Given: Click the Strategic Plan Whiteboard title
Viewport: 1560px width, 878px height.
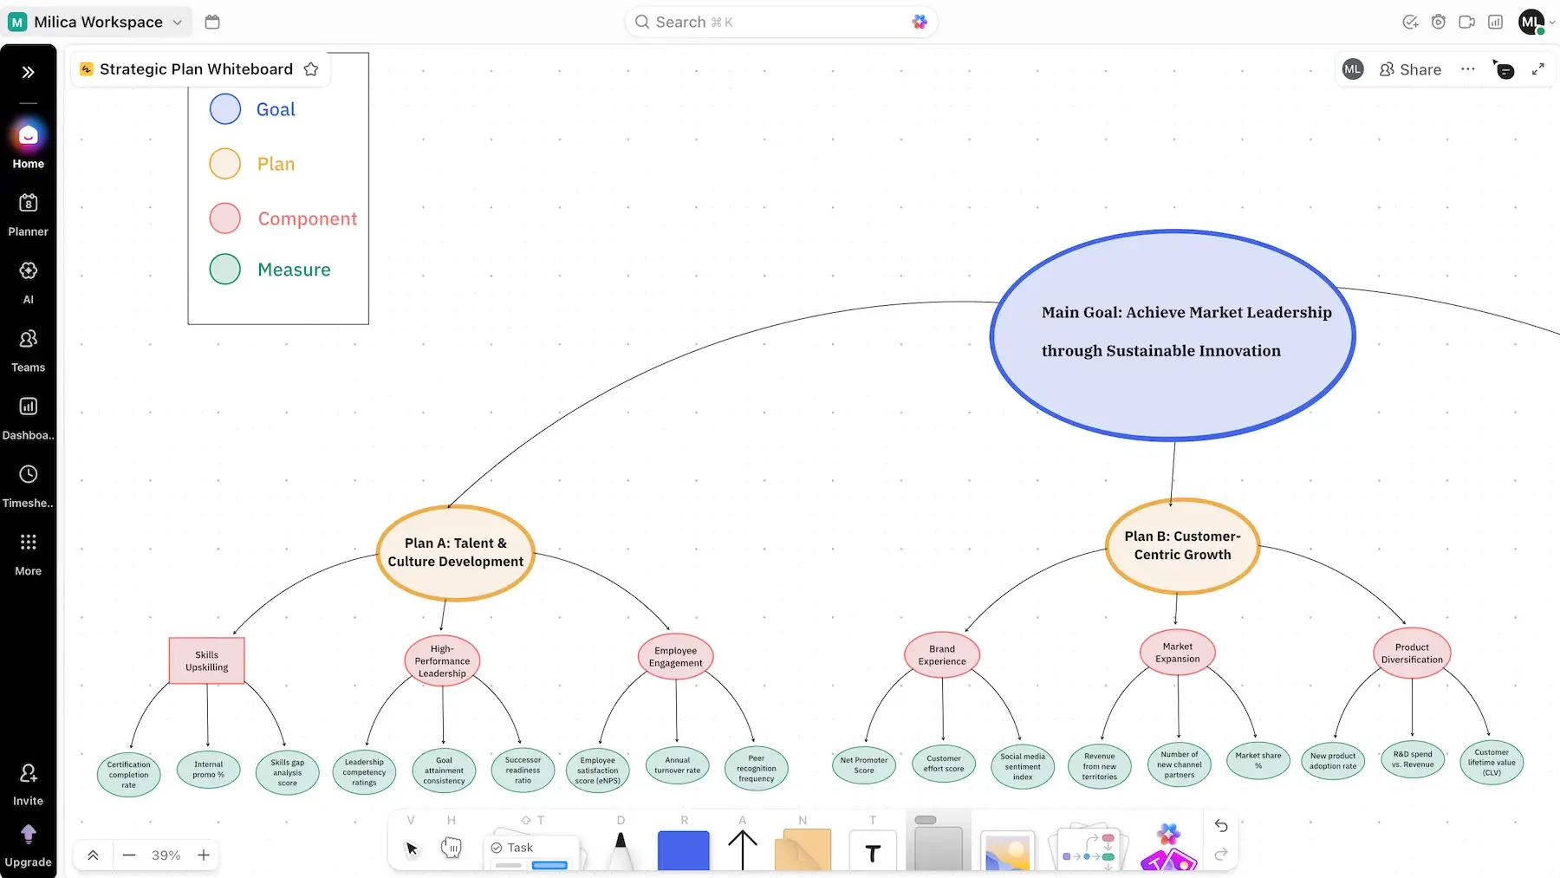Looking at the screenshot, I should [196, 69].
